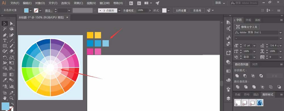This screenshot has width=284, height=111.
Task: Click the 首选项 button
Action: point(197,11)
